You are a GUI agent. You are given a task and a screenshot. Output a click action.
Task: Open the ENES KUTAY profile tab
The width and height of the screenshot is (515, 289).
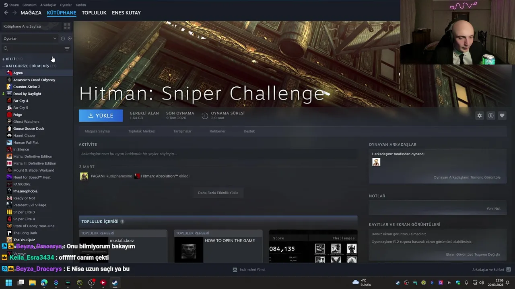tap(126, 13)
